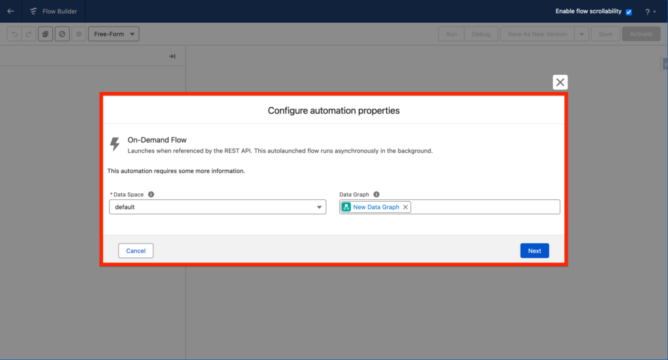
Task: Open the Free-Form layout dropdown
Action: pos(114,34)
